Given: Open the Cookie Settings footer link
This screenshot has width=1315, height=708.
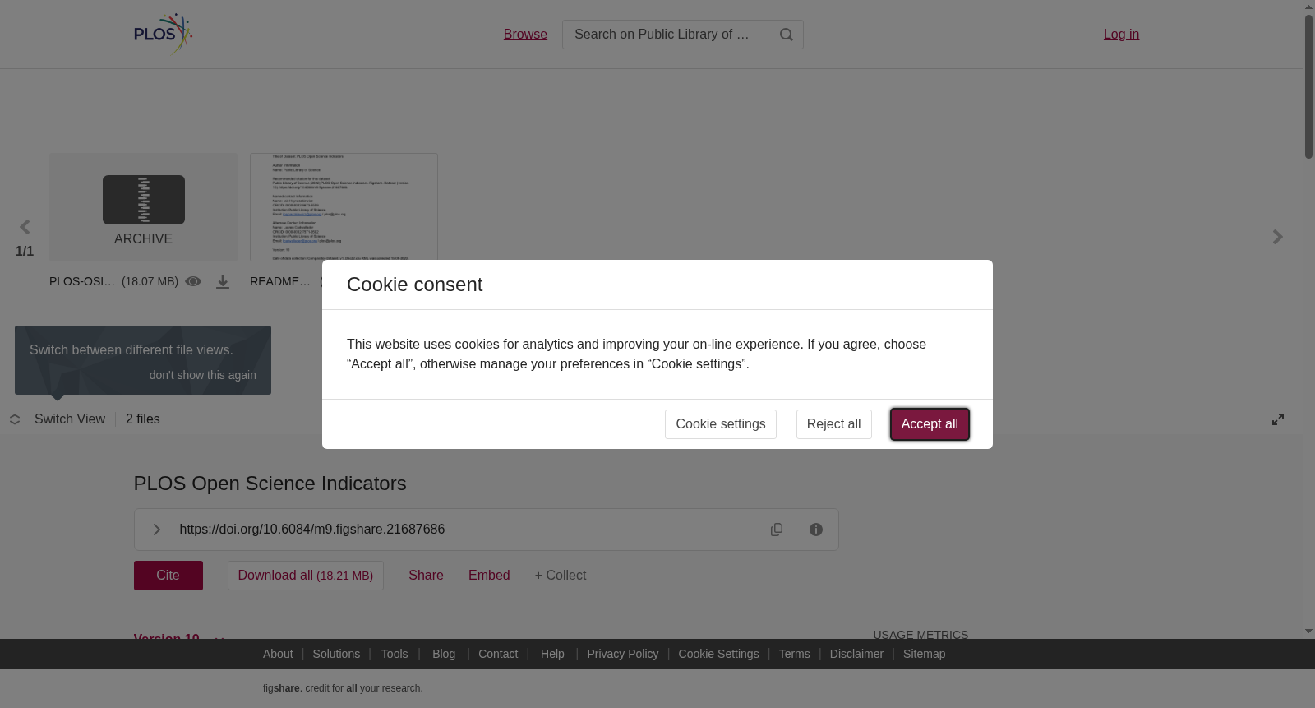Looking at the screenshot, I should tap(718, 654).
